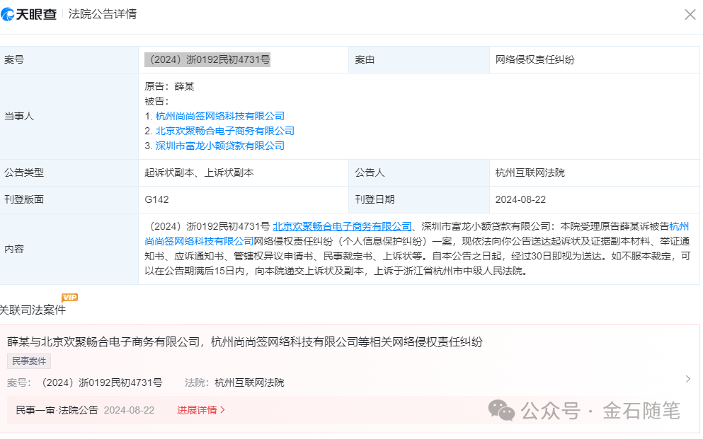Click 杭州互联网法院 in related case card
The height and width of the screenshot is (439, 703).
point(250,382)
